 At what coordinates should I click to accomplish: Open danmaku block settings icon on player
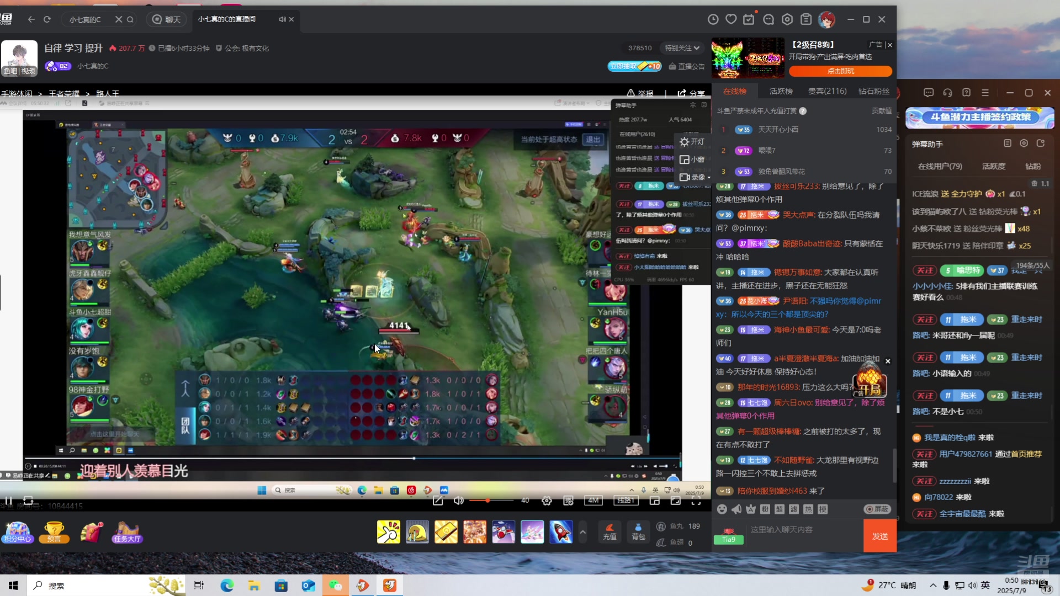pyautogui.click(x=568, y=501)
